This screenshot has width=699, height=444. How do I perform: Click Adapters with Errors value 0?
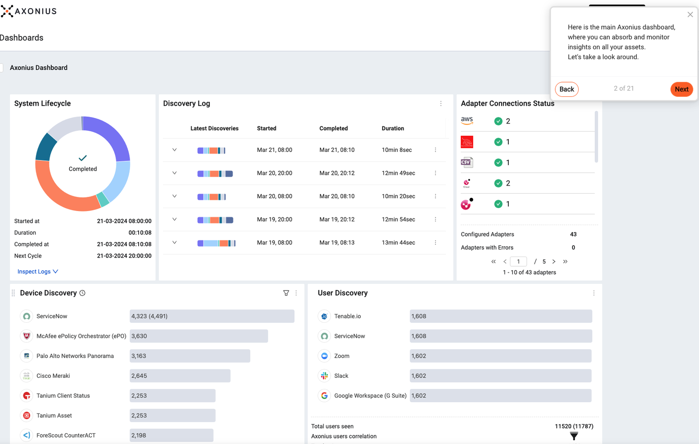[573, 248]
